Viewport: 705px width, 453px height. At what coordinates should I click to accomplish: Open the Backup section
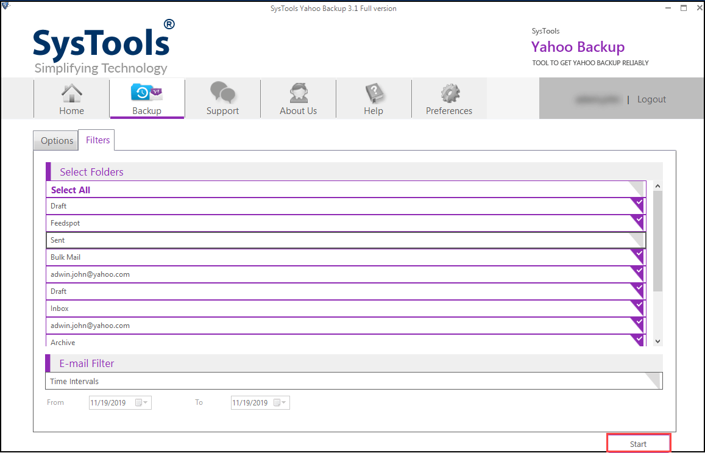tap(147, 99)
